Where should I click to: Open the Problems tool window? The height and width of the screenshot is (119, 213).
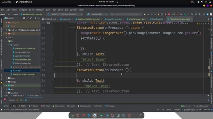click(33, 106)
